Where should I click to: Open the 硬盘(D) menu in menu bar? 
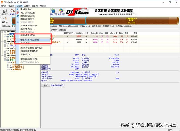pos(11,6)
